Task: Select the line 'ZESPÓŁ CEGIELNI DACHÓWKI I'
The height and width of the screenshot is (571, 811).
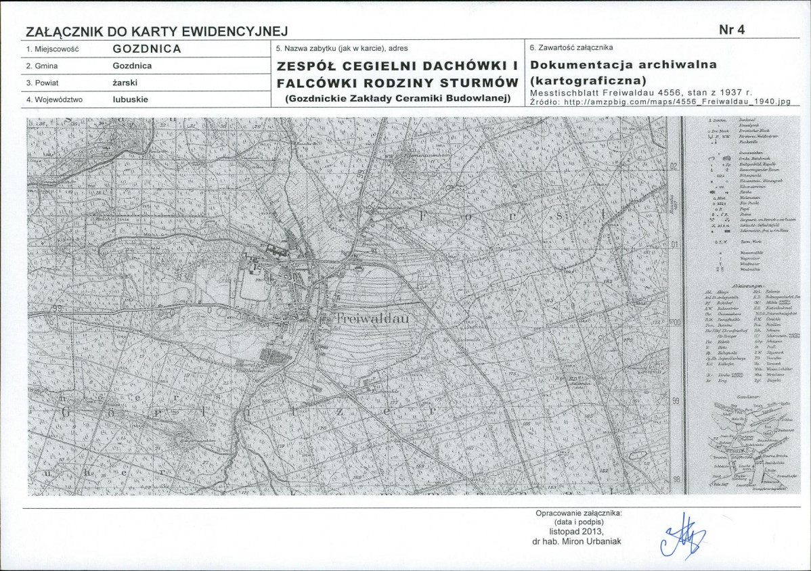Action: (397, 66)
